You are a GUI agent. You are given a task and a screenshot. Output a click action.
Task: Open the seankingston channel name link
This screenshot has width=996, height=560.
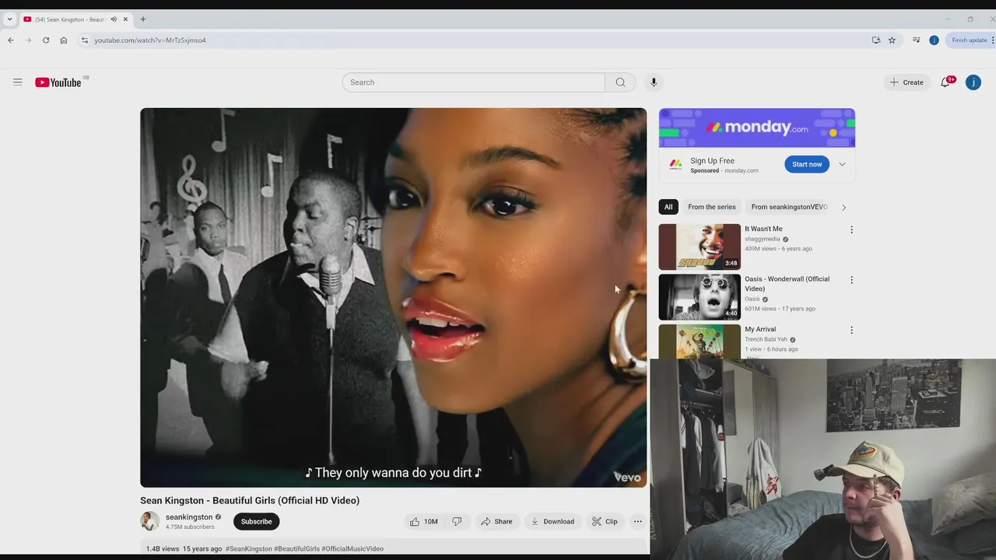[x=189, y=517]
